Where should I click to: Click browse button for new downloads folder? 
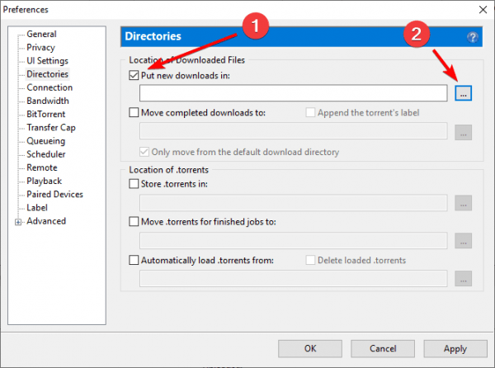(x=463, y=93)
